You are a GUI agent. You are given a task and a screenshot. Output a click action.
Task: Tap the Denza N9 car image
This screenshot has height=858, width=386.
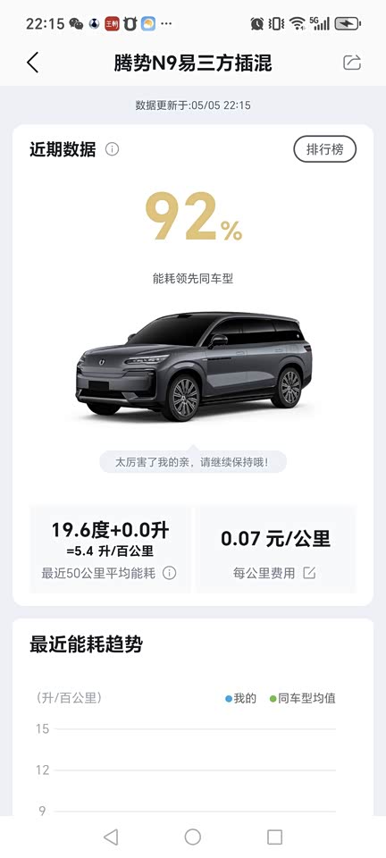pyautogui.click(x=194, y=366)
